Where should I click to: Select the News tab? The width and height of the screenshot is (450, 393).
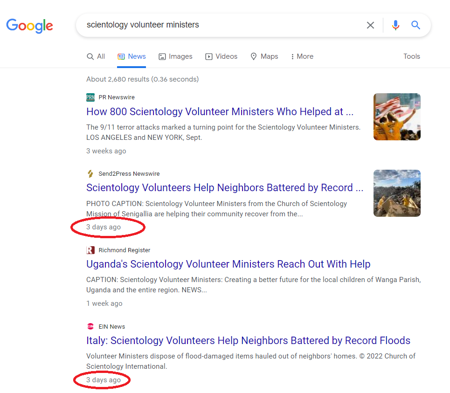[132, 56]
